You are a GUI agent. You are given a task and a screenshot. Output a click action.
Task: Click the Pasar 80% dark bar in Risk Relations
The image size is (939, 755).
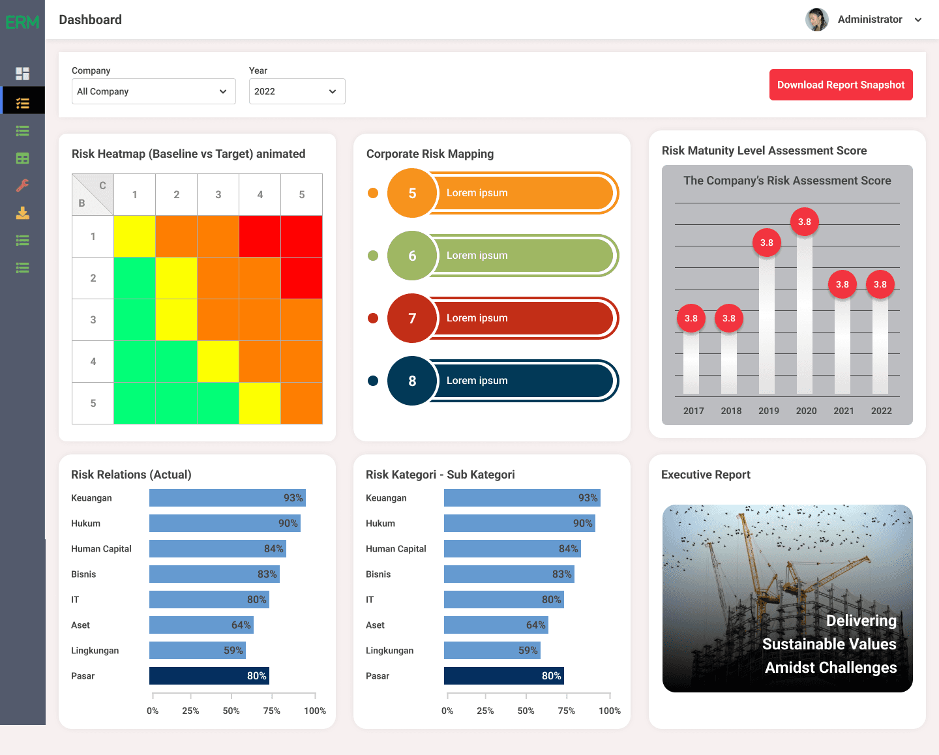(209, 676)
